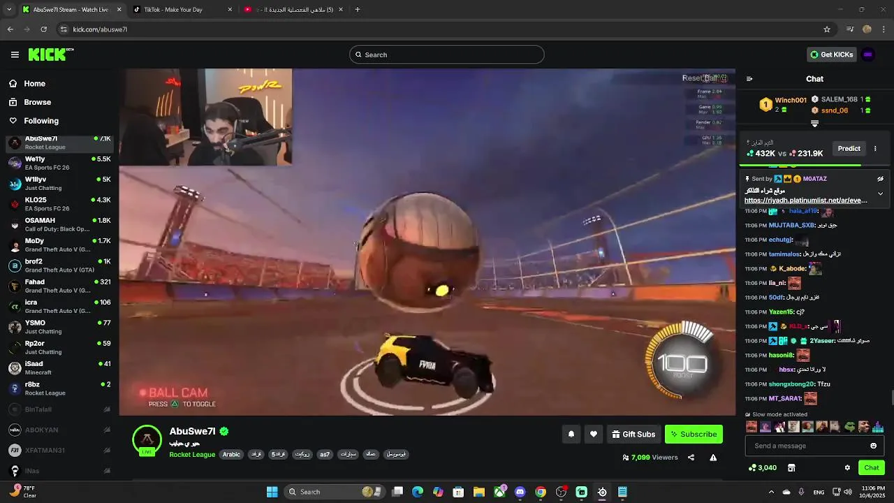Open Discord from the taskbar
894x503 pixels.
click(x=520, y=492)
